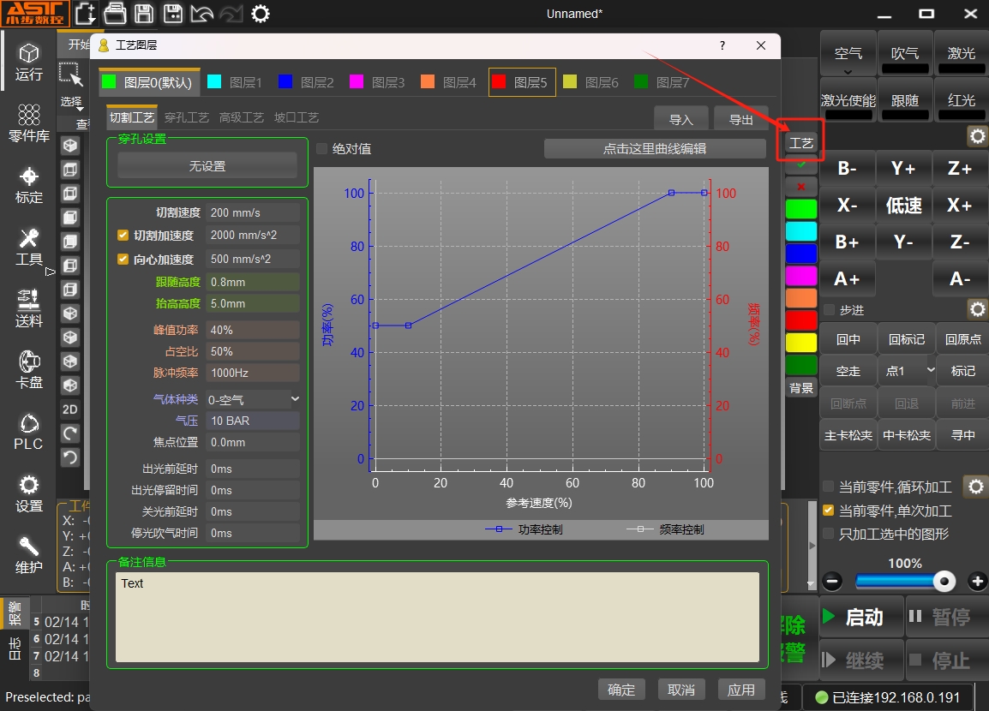Open gear settings above the jog buttons

(x=977, y=135)
